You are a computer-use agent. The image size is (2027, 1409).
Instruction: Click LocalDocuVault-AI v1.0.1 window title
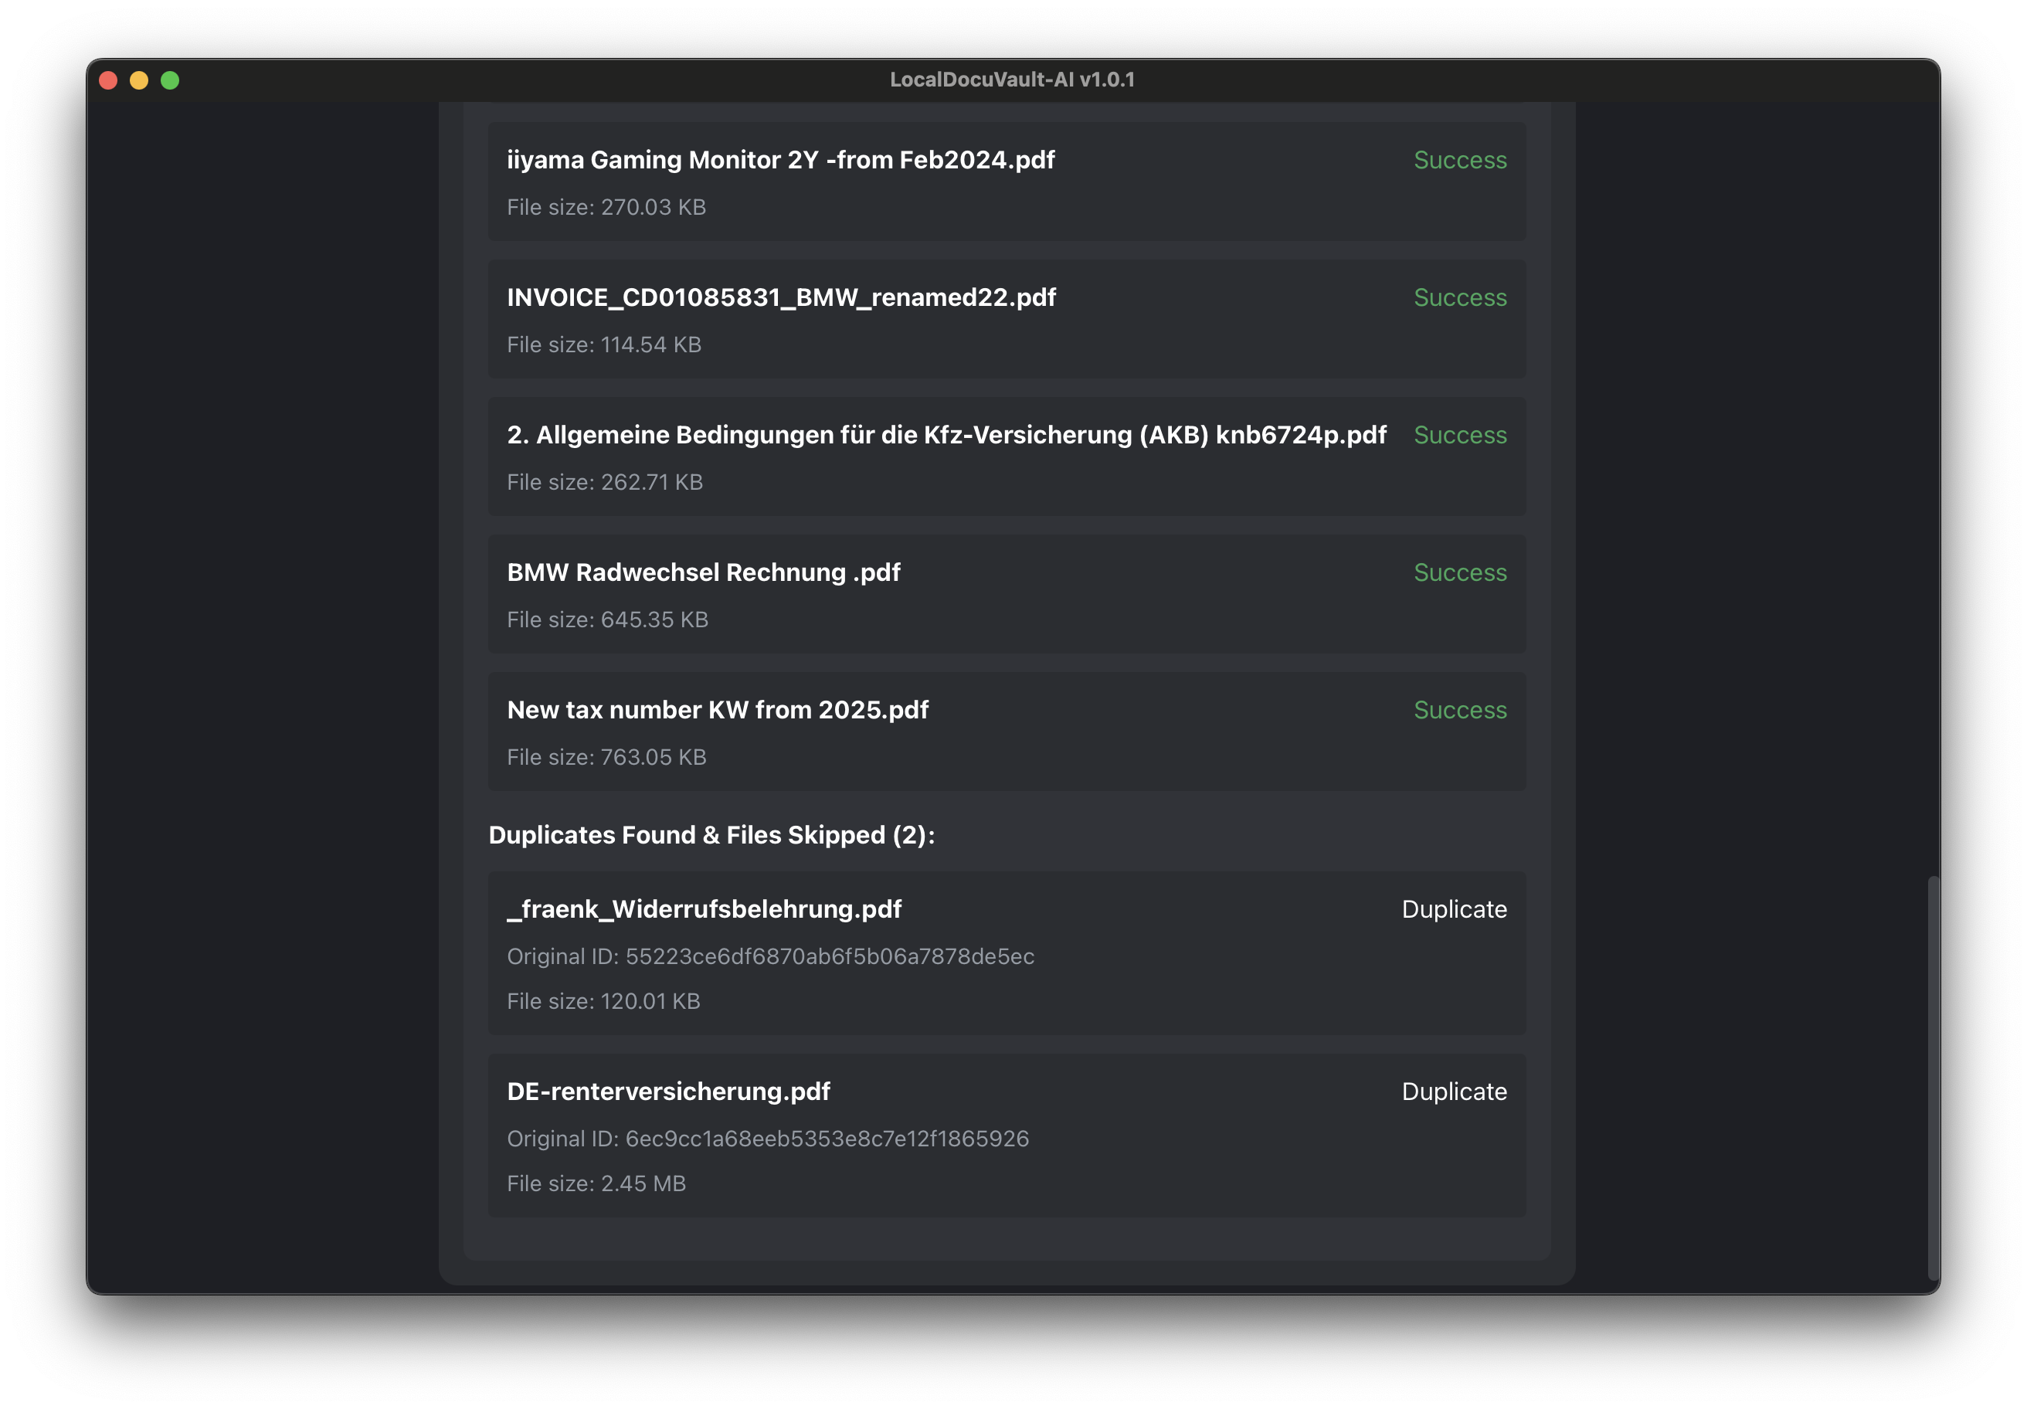[1013, 80]
